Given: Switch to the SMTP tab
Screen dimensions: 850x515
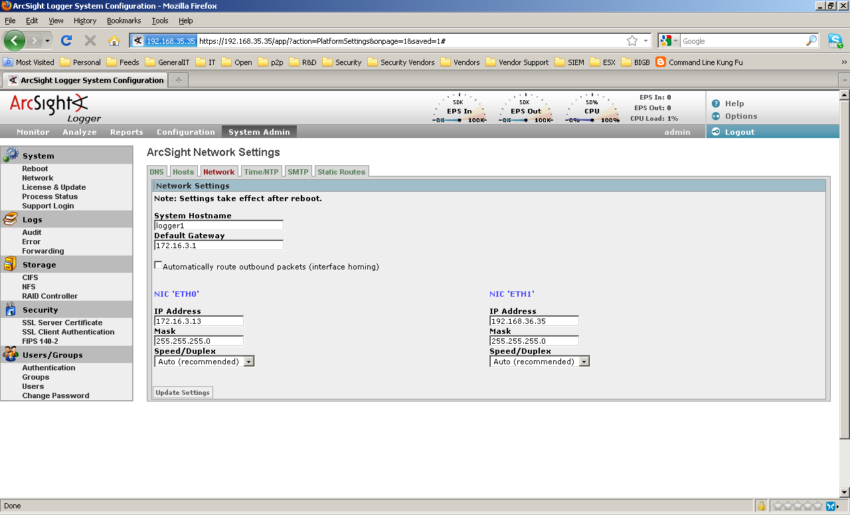Looking at the screenshot, I should pos(298,171).
